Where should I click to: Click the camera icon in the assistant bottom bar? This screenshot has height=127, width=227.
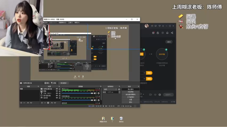(x=151, y=95)
